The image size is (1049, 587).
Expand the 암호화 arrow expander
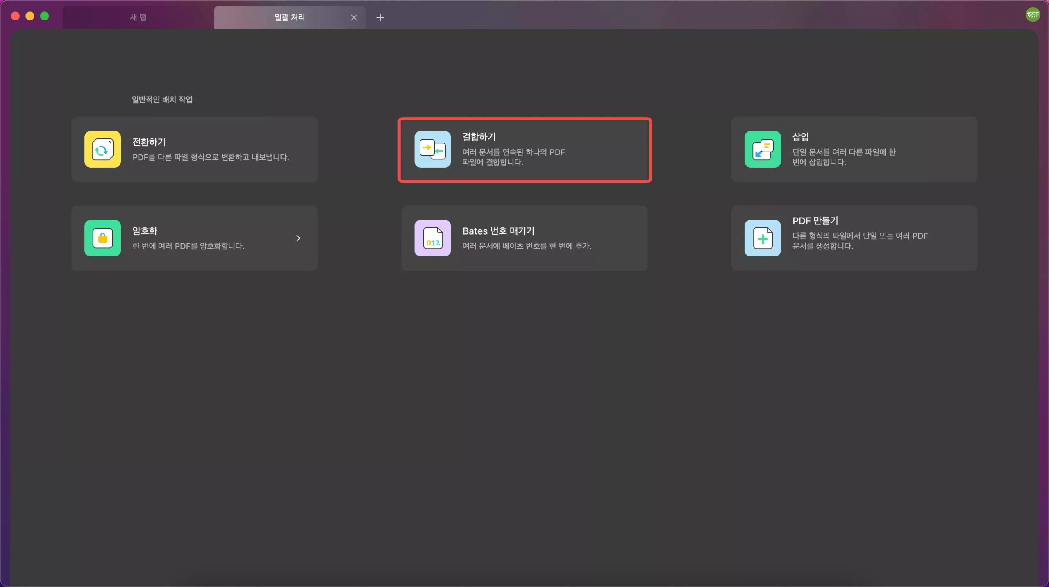click(x=297, y=238)
